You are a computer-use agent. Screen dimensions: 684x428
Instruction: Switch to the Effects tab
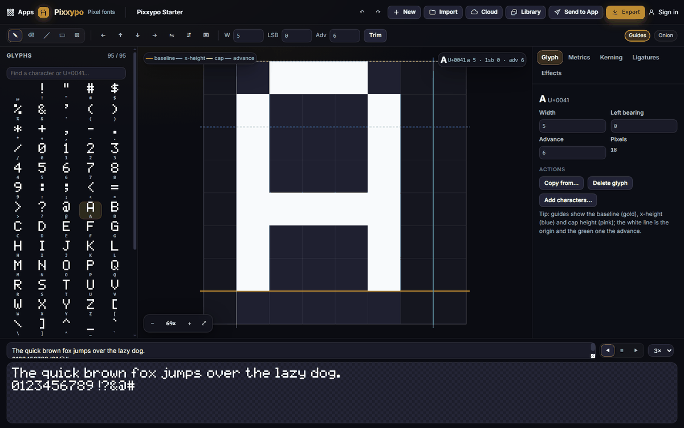point(551,73)
